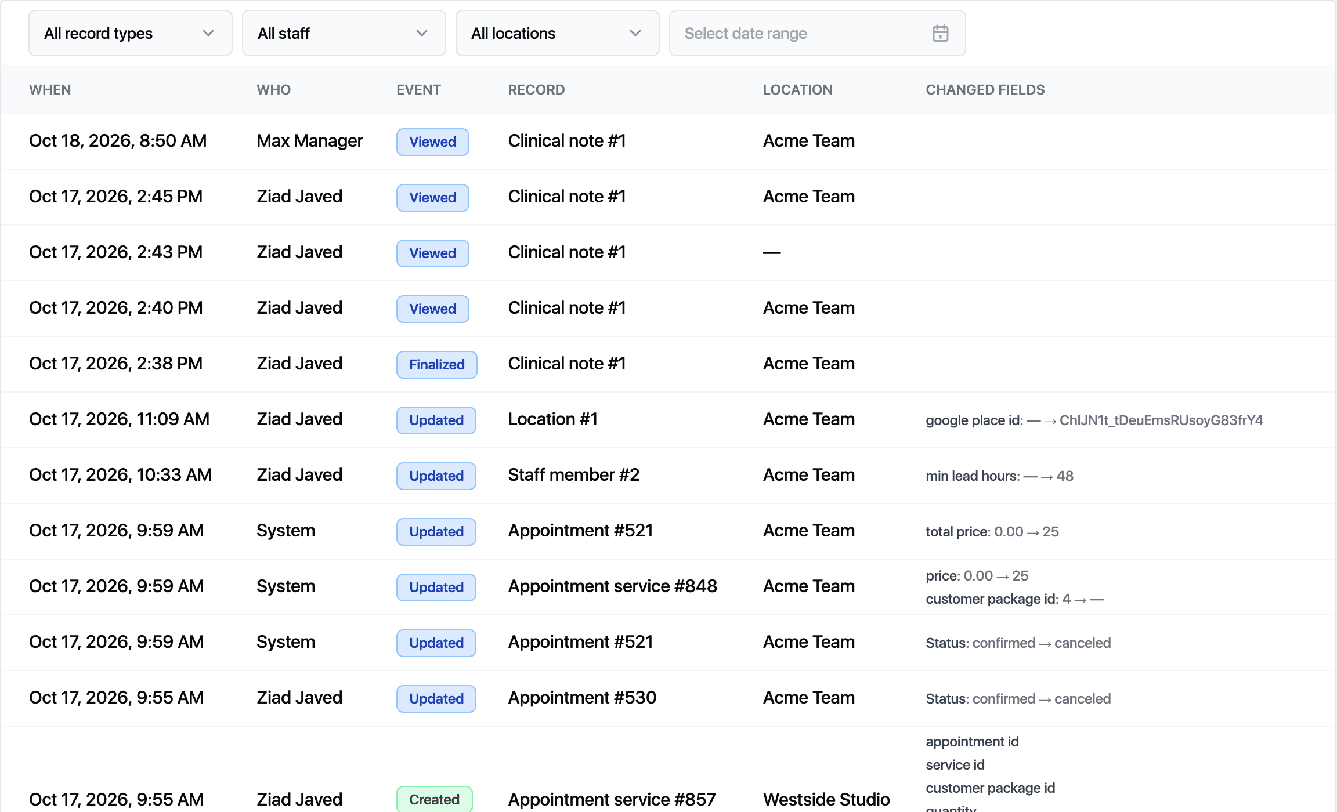Open the calendar icon in date range
Screen dimensions: 1337x812
(x=940, y=33)
